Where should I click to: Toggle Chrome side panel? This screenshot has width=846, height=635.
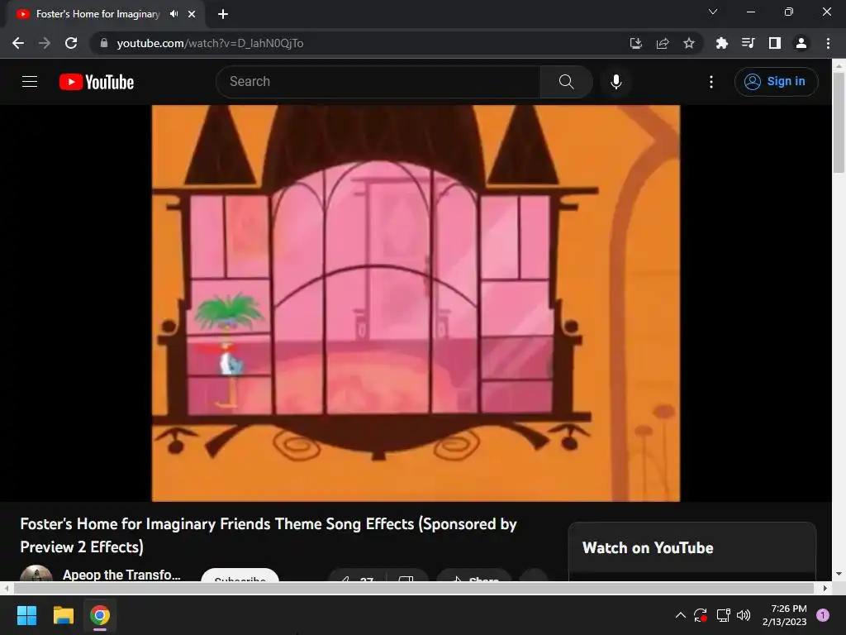tap(775, 43)
